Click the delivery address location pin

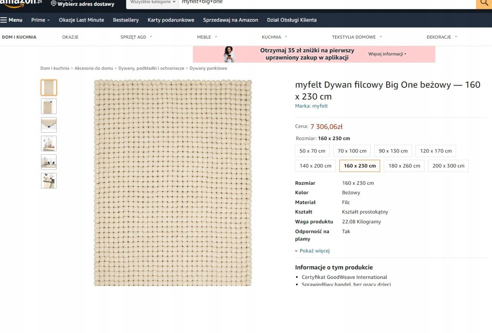point(54,3)
